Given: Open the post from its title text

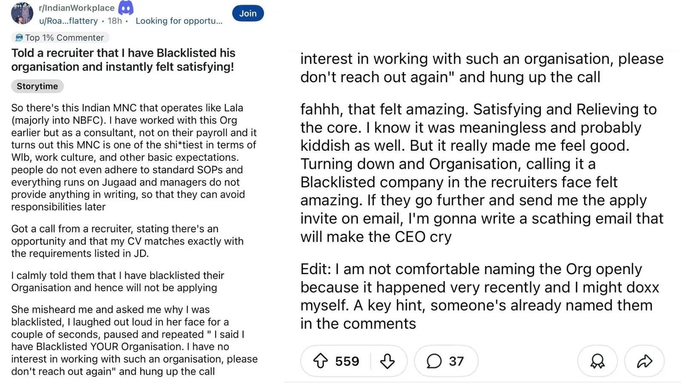Looking at the screenshot, I should (x=123, y=60).
